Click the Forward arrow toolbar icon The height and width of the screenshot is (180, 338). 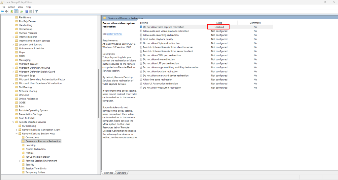click(x=6, y=11)
